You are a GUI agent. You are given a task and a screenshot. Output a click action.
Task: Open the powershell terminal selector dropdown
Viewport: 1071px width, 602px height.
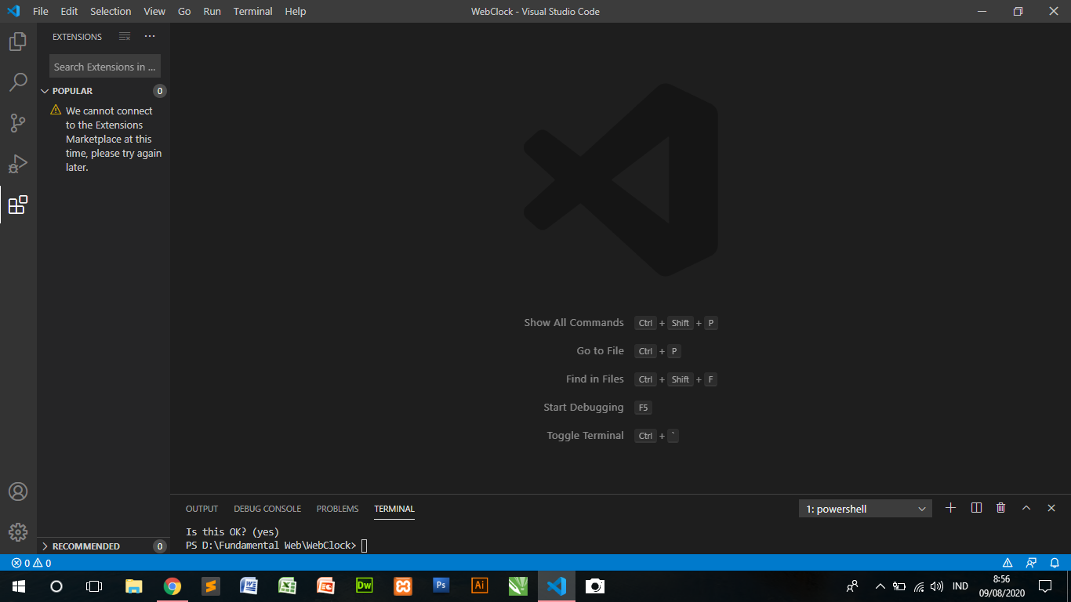click(x=865, y=508)
